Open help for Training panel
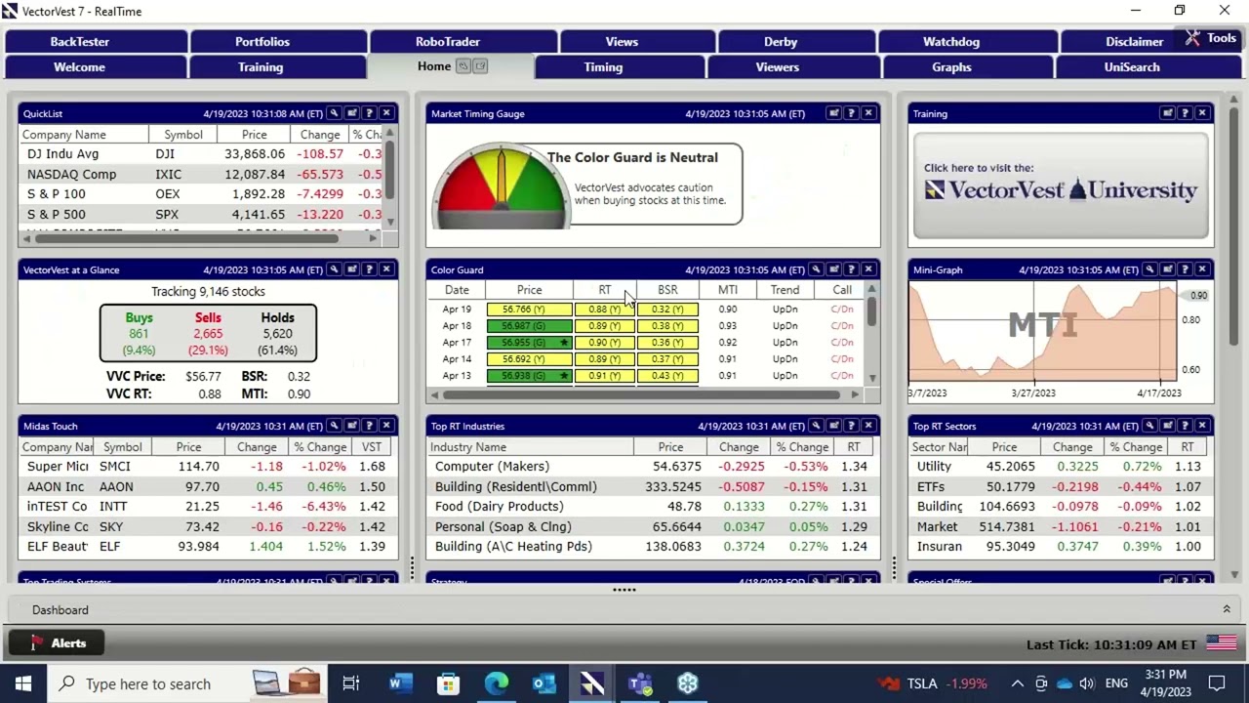1249x703 pixels. click(1185, 113)
